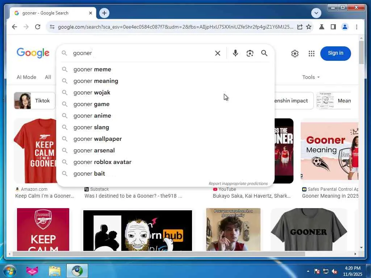Open the Chrome three-dot menu
Screen dimensions: 371x278
point(357,27)
